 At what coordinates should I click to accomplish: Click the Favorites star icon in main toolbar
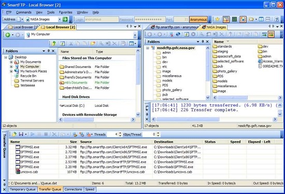pos(218,19)
